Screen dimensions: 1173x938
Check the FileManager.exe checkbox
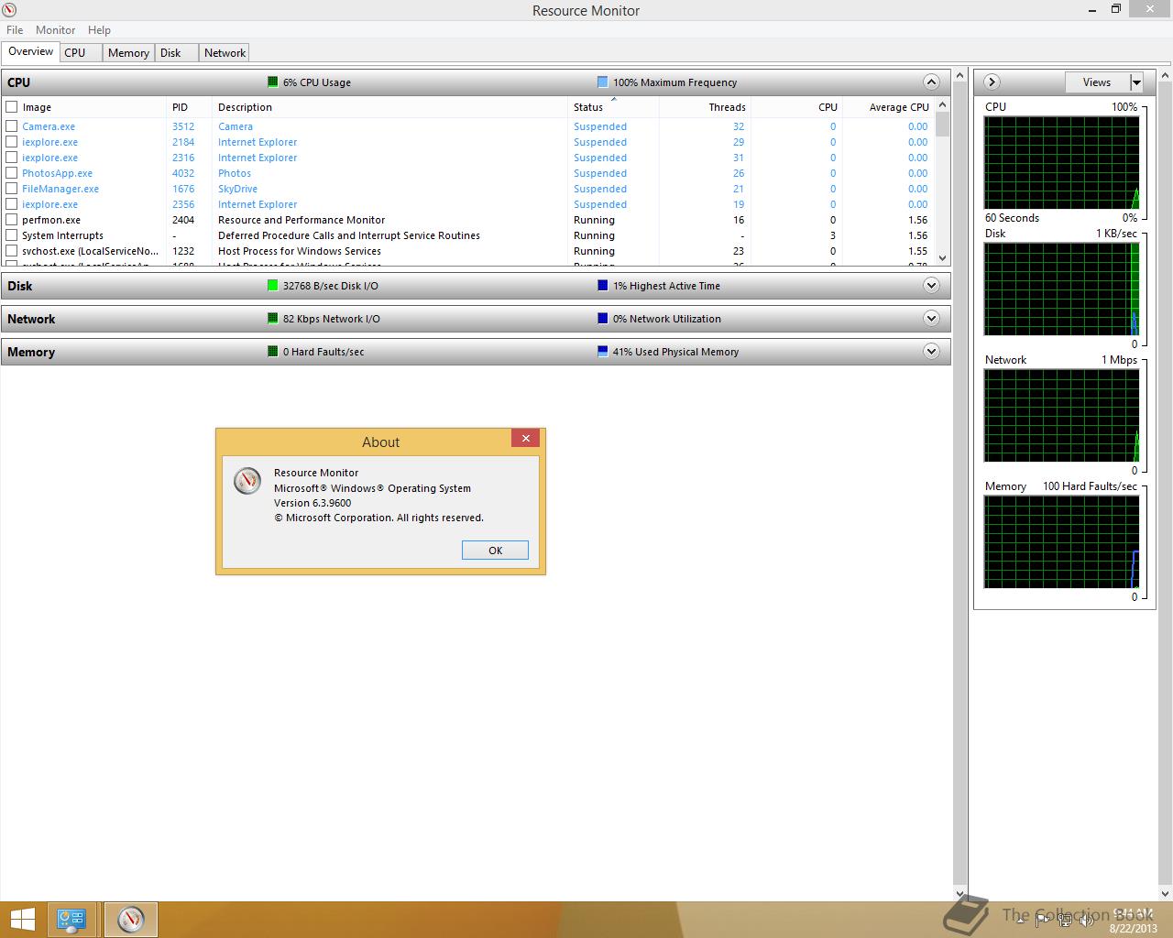tap(12, 189)
